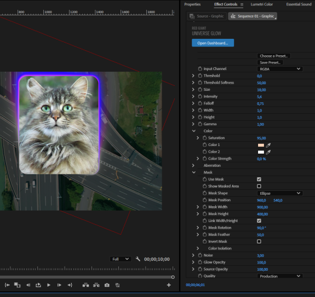Click Color Strength value 0,0 %
This screenshot has width=315, height=297.
261,159
